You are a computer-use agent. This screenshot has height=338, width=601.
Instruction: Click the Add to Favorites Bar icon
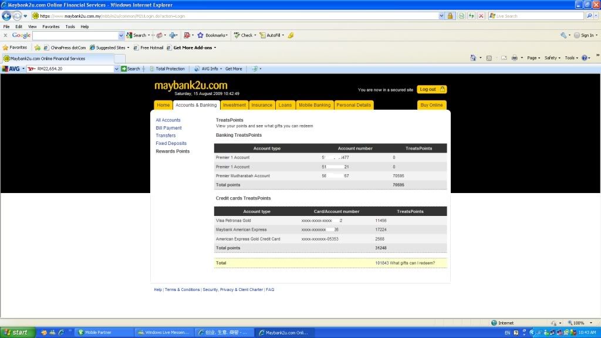38,48
